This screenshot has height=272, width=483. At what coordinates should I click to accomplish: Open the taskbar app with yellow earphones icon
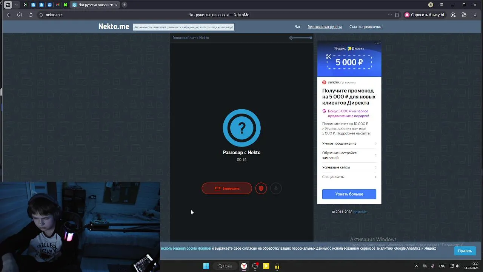(x=277, y=266)
